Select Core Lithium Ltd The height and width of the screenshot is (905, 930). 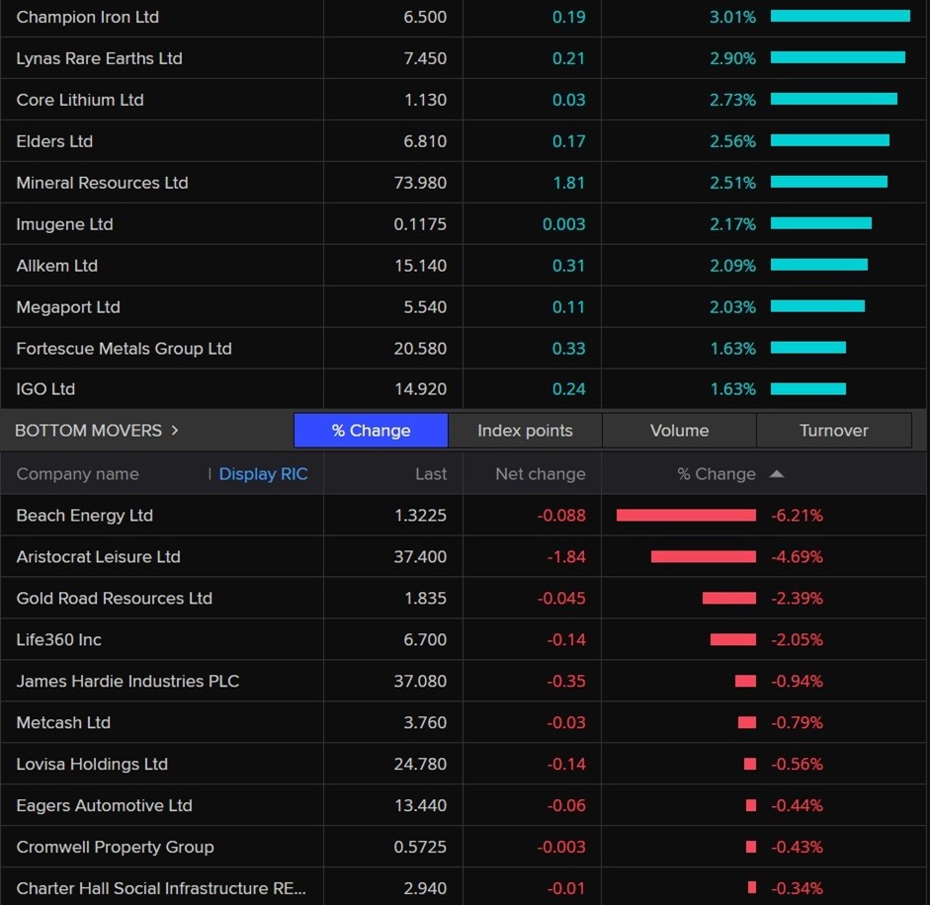[80, 100]
